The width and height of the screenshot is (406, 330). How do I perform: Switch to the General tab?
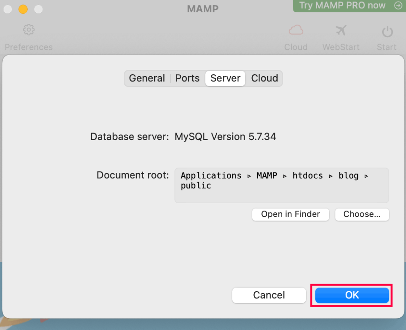(147, 78)
